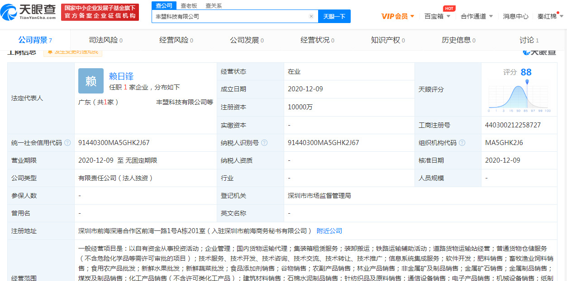Switch to the 经营风险 tab
The image size is (567, 281).
(176, 40)
